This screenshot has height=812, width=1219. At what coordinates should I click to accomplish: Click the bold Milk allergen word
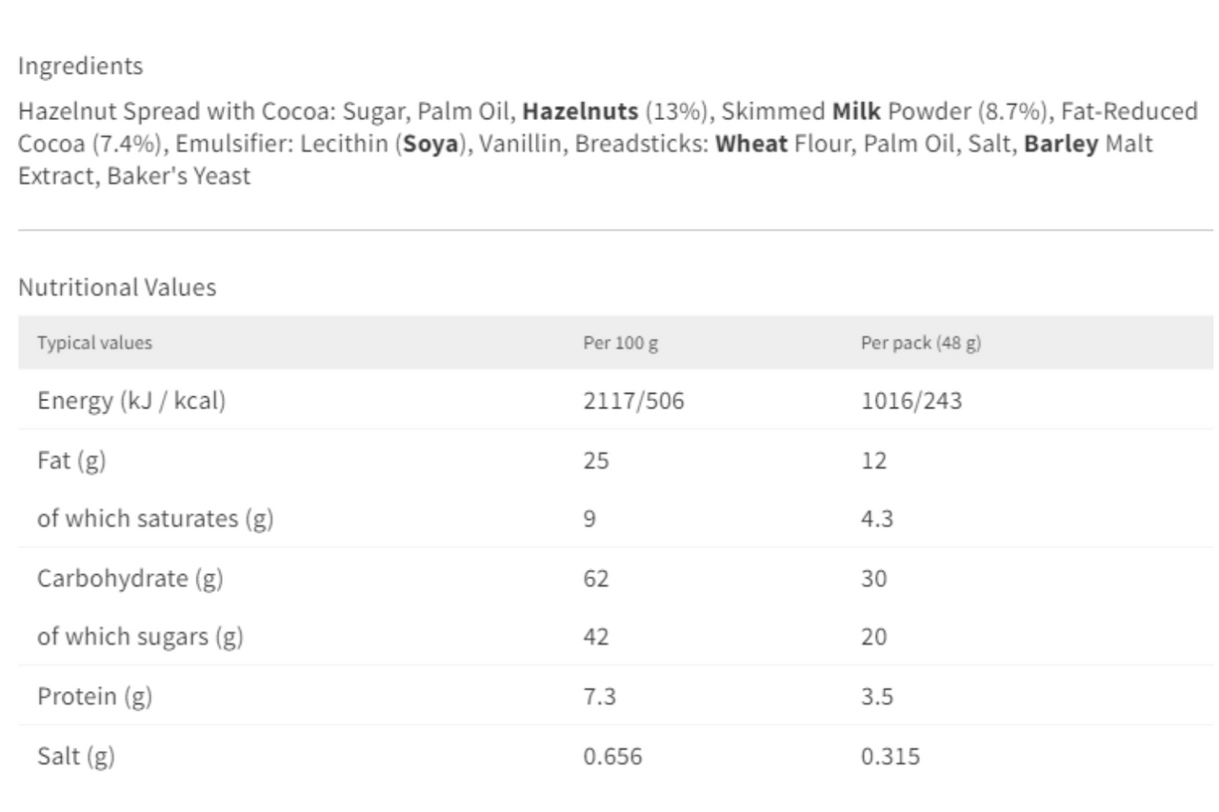click(x=857, y=111)
